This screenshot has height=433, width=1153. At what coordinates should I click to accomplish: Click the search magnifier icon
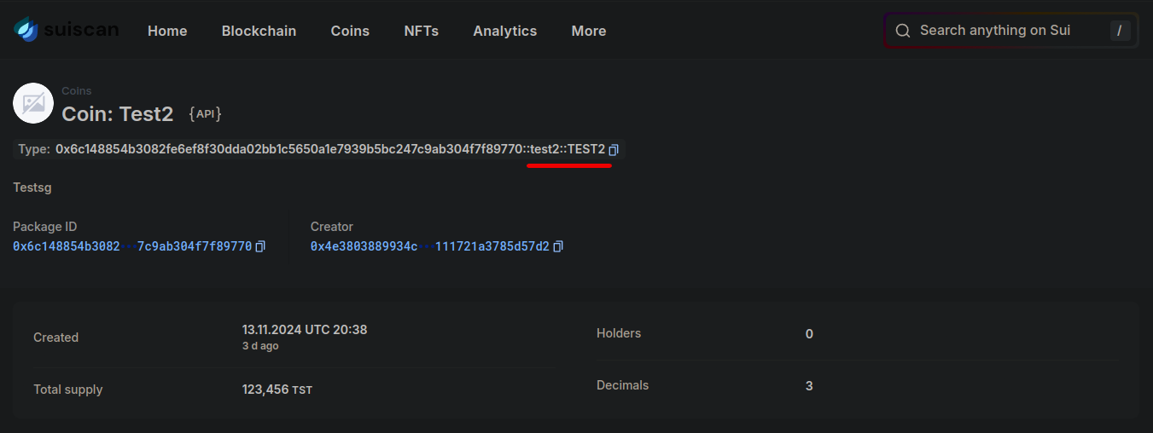(902, 31)
